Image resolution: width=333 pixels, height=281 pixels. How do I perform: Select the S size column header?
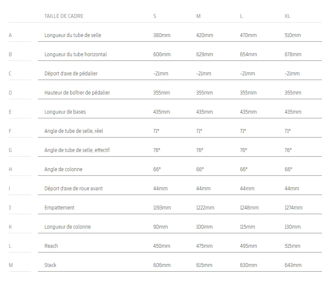pos(155,16)
